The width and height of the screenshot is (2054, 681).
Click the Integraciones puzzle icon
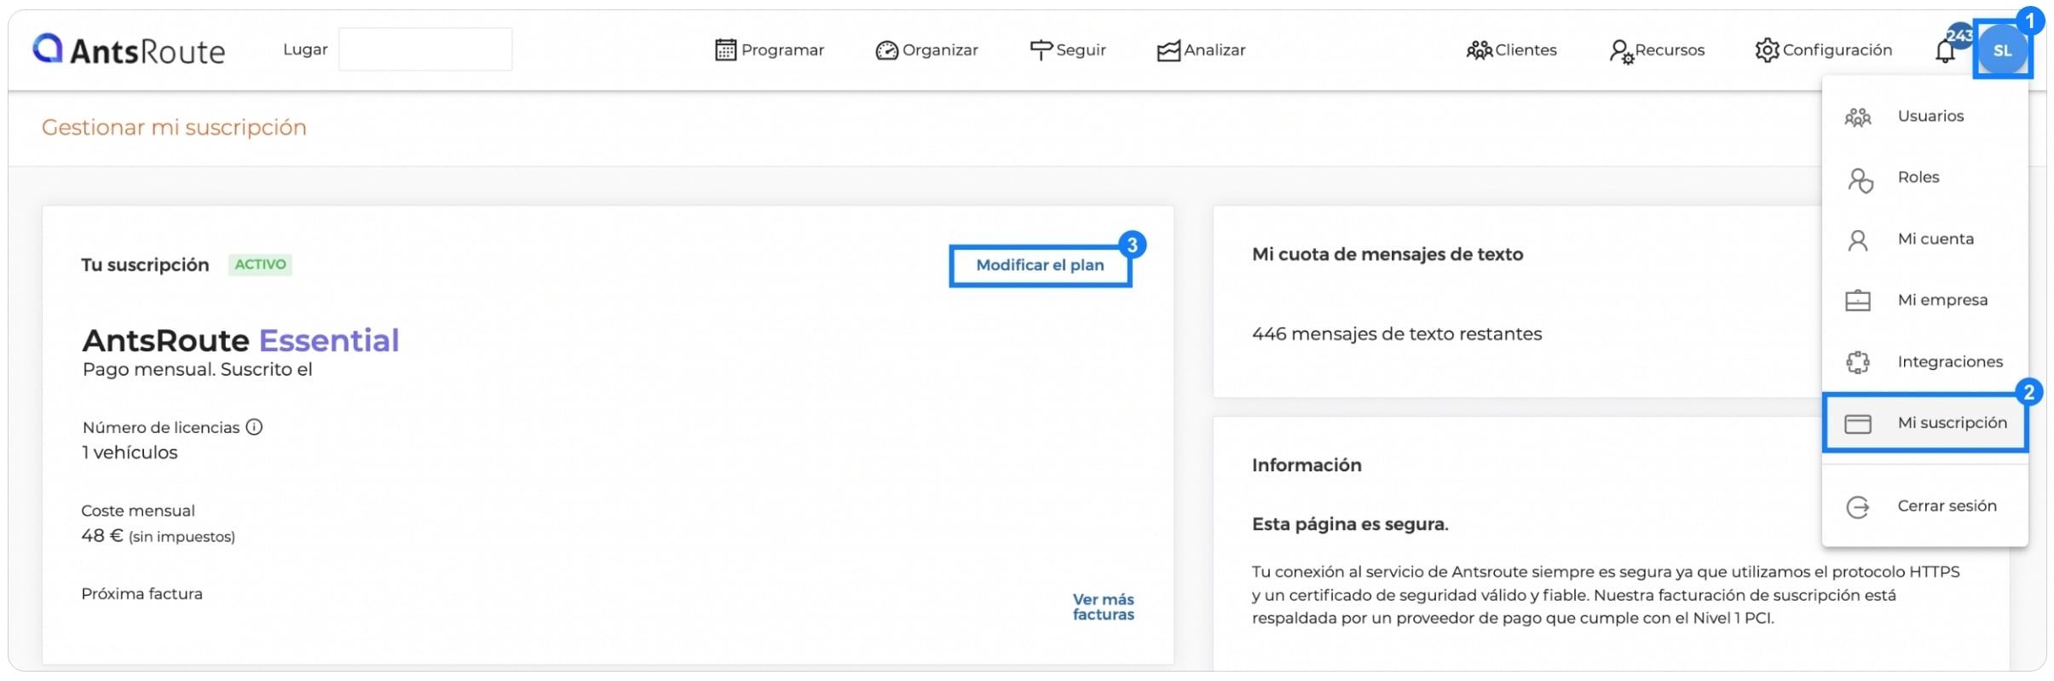click(x=1858, y=362)
